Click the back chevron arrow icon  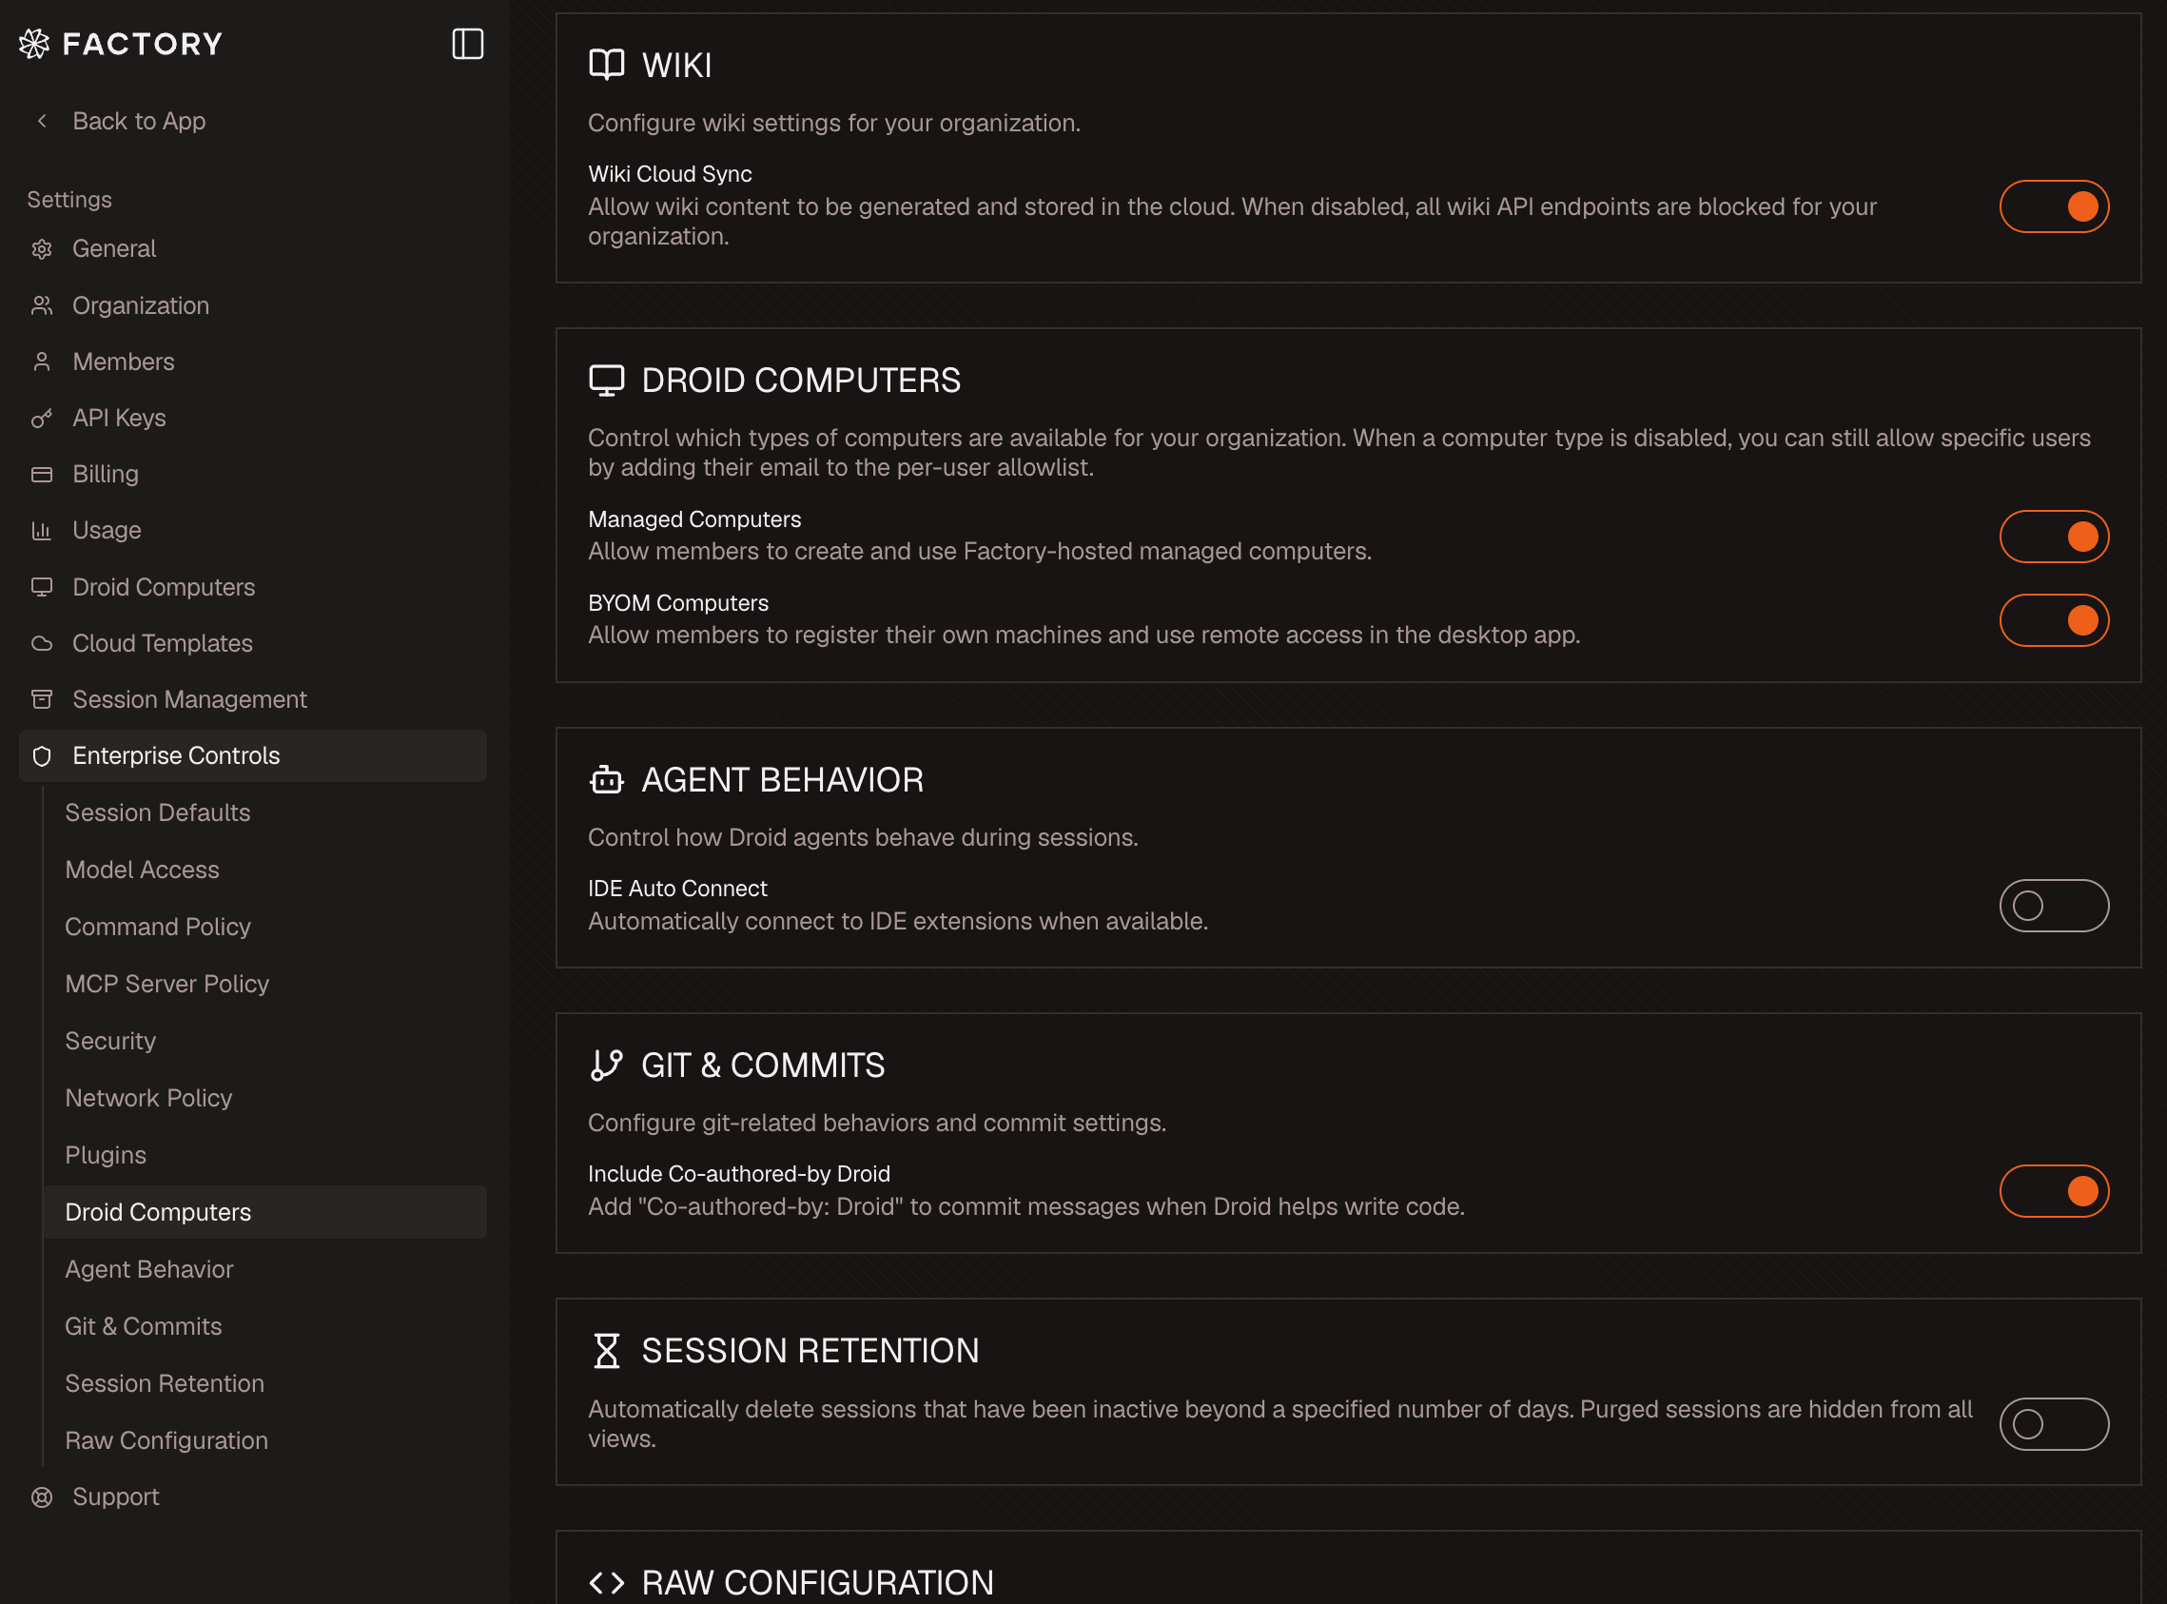tap(42, 121)
